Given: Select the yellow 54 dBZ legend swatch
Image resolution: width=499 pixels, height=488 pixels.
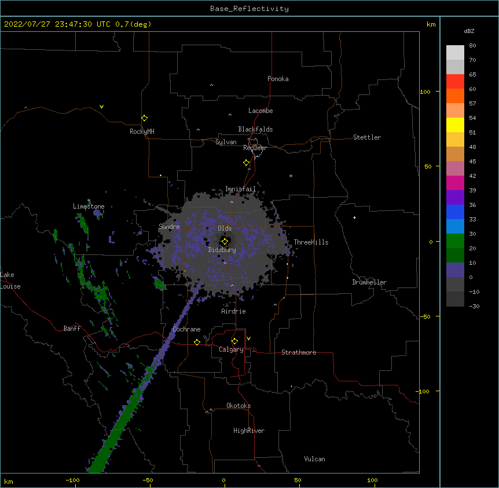Looking at the screenshot, I should (455, 125).
